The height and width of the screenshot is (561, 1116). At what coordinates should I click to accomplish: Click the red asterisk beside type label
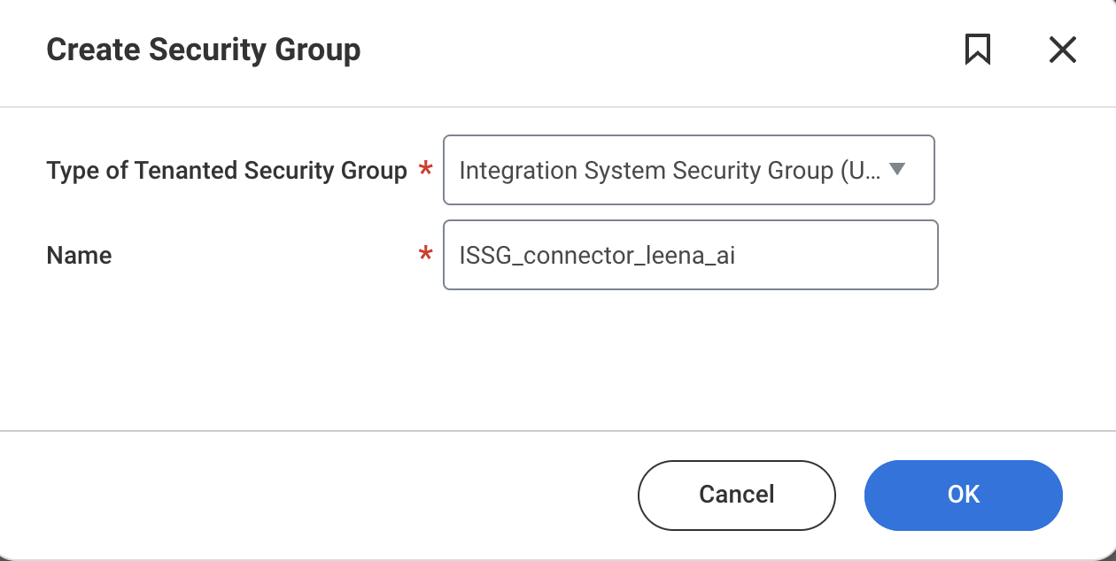point(425,170)
